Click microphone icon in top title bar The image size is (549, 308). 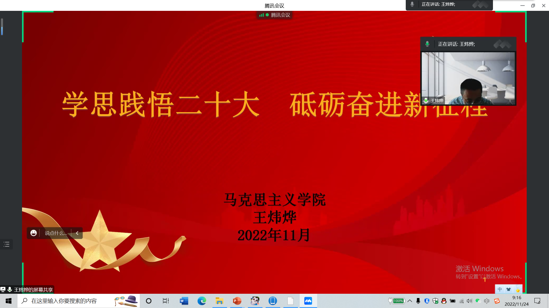tap(412, 4)
